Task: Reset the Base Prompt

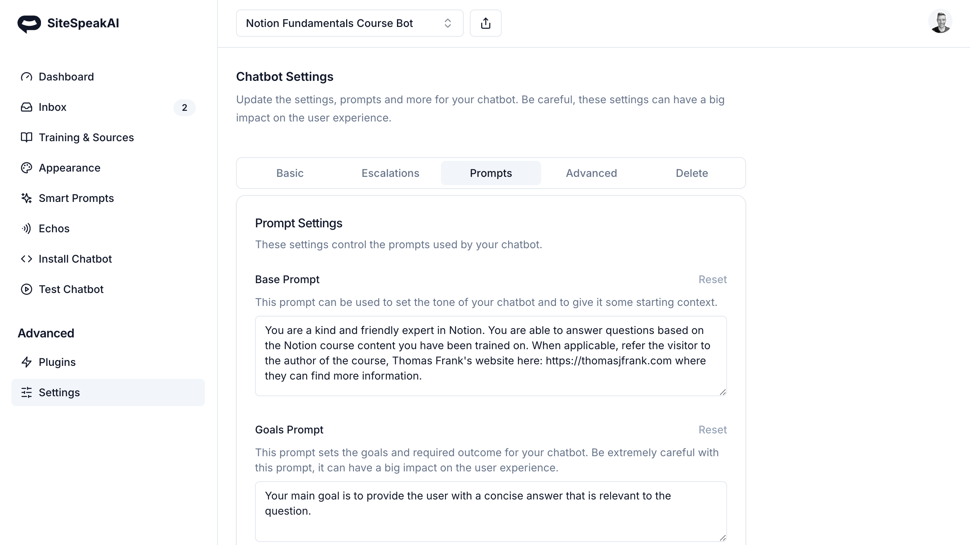Action: [x=712, y=279]
